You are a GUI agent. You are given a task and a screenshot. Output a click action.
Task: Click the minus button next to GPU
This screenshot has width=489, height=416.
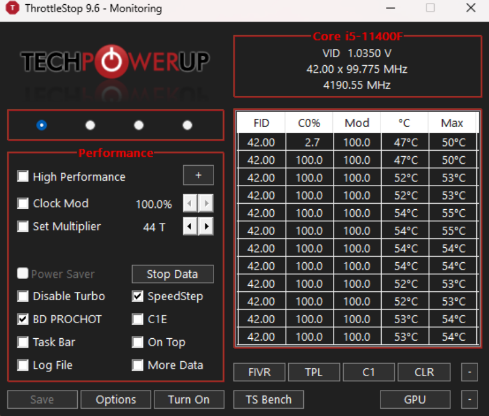click(x=470, y=400)
